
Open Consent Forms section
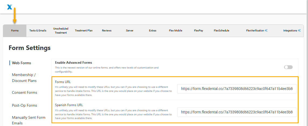coord(24,92)
